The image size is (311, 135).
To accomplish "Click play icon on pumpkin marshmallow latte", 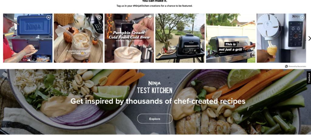I will [x=99, y=17].
